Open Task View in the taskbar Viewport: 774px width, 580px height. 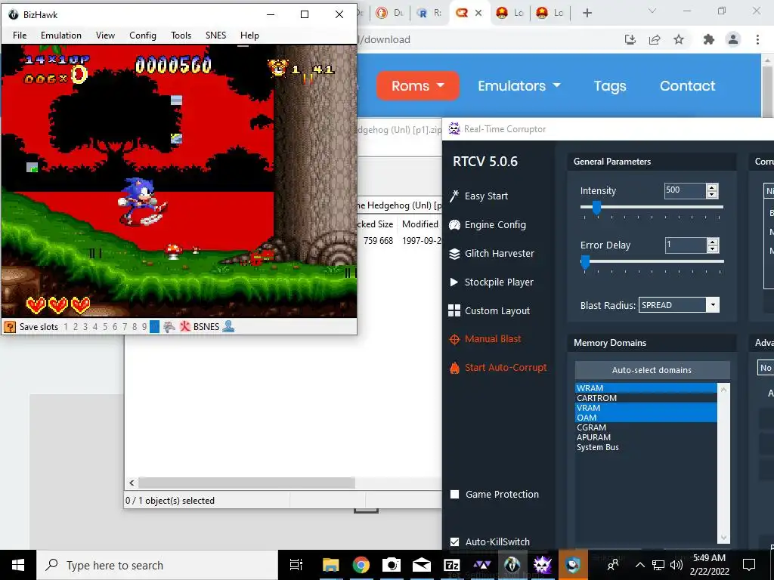[x=296, y=565]
